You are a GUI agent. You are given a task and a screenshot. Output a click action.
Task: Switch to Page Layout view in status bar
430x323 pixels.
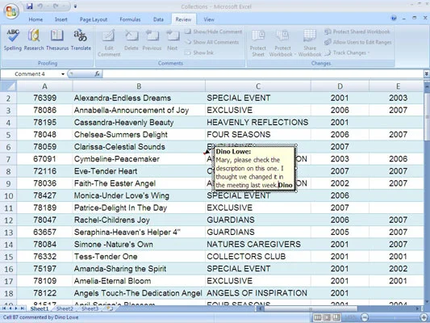tap(327, 317)
